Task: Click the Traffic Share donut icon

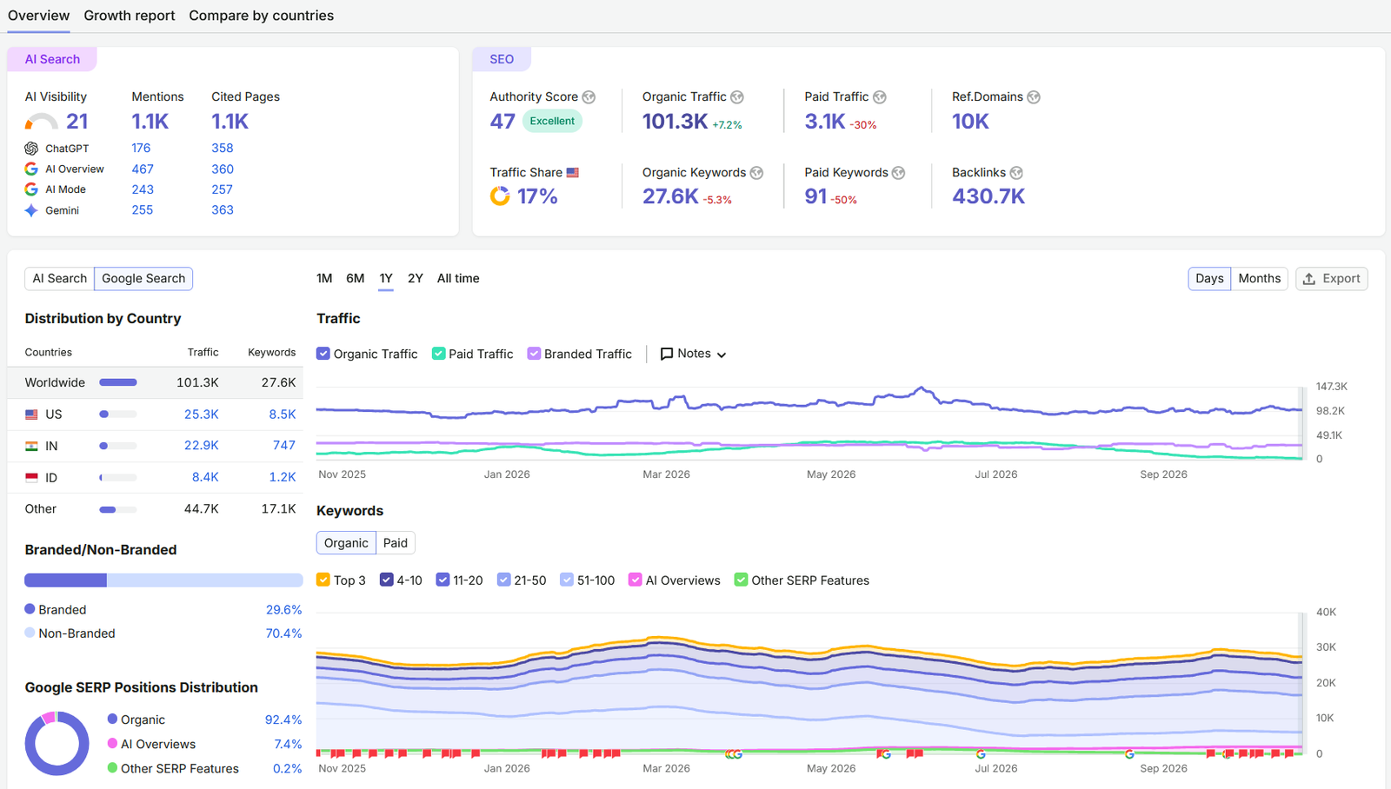Action: [500, 196]
